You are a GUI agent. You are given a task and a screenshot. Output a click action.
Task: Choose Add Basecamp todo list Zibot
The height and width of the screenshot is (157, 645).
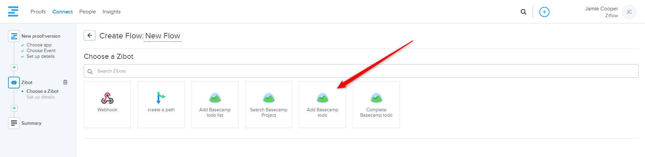tap(215, 104)
